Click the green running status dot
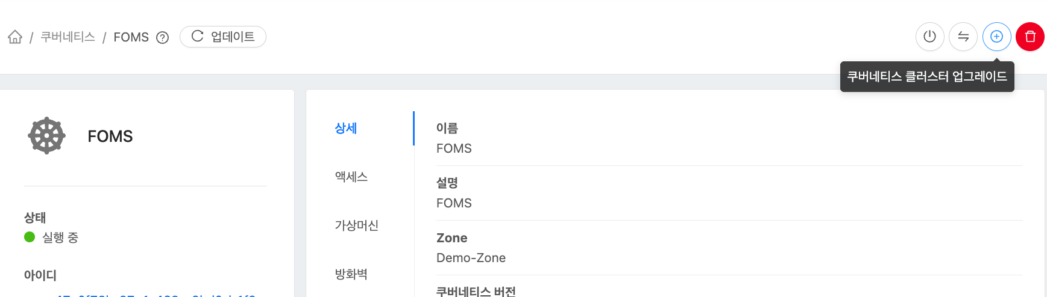Viewport: 1047px width, 297px height. 30,237
